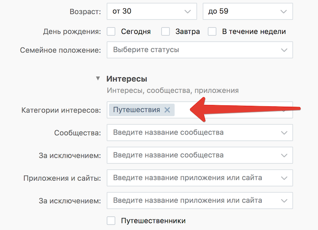Image resolution: width=318 pixels, height=230 pixels.
Task: Open the minimum age 'от 30' dropdown
Action: coord(152,11)
